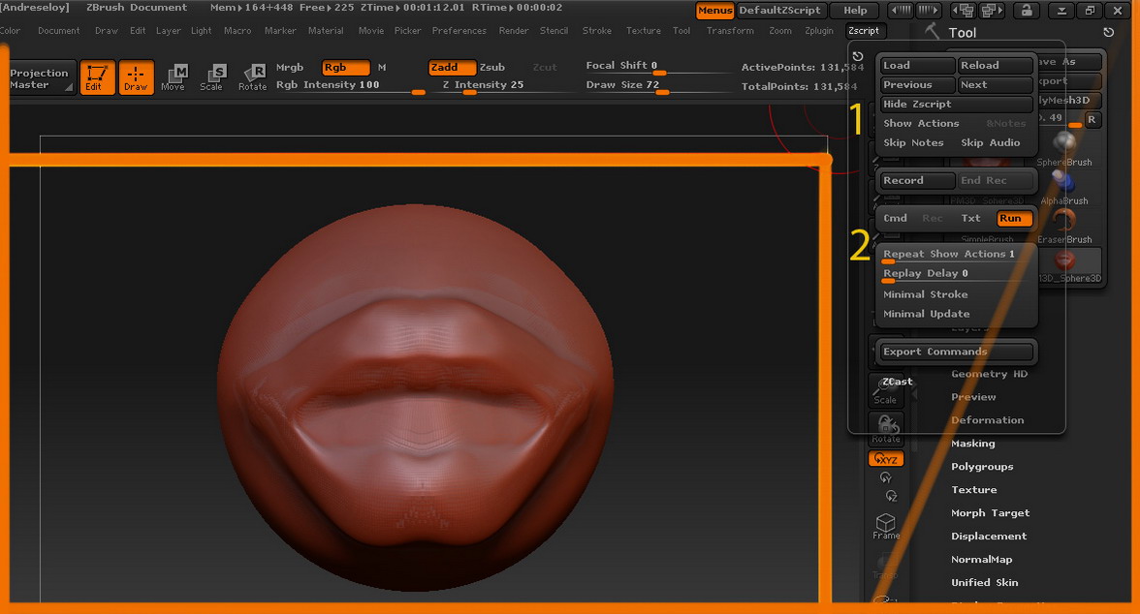Expand the Unified Skin subpalette
This screenshot has width=1140, height=614.
click(985, 583)
